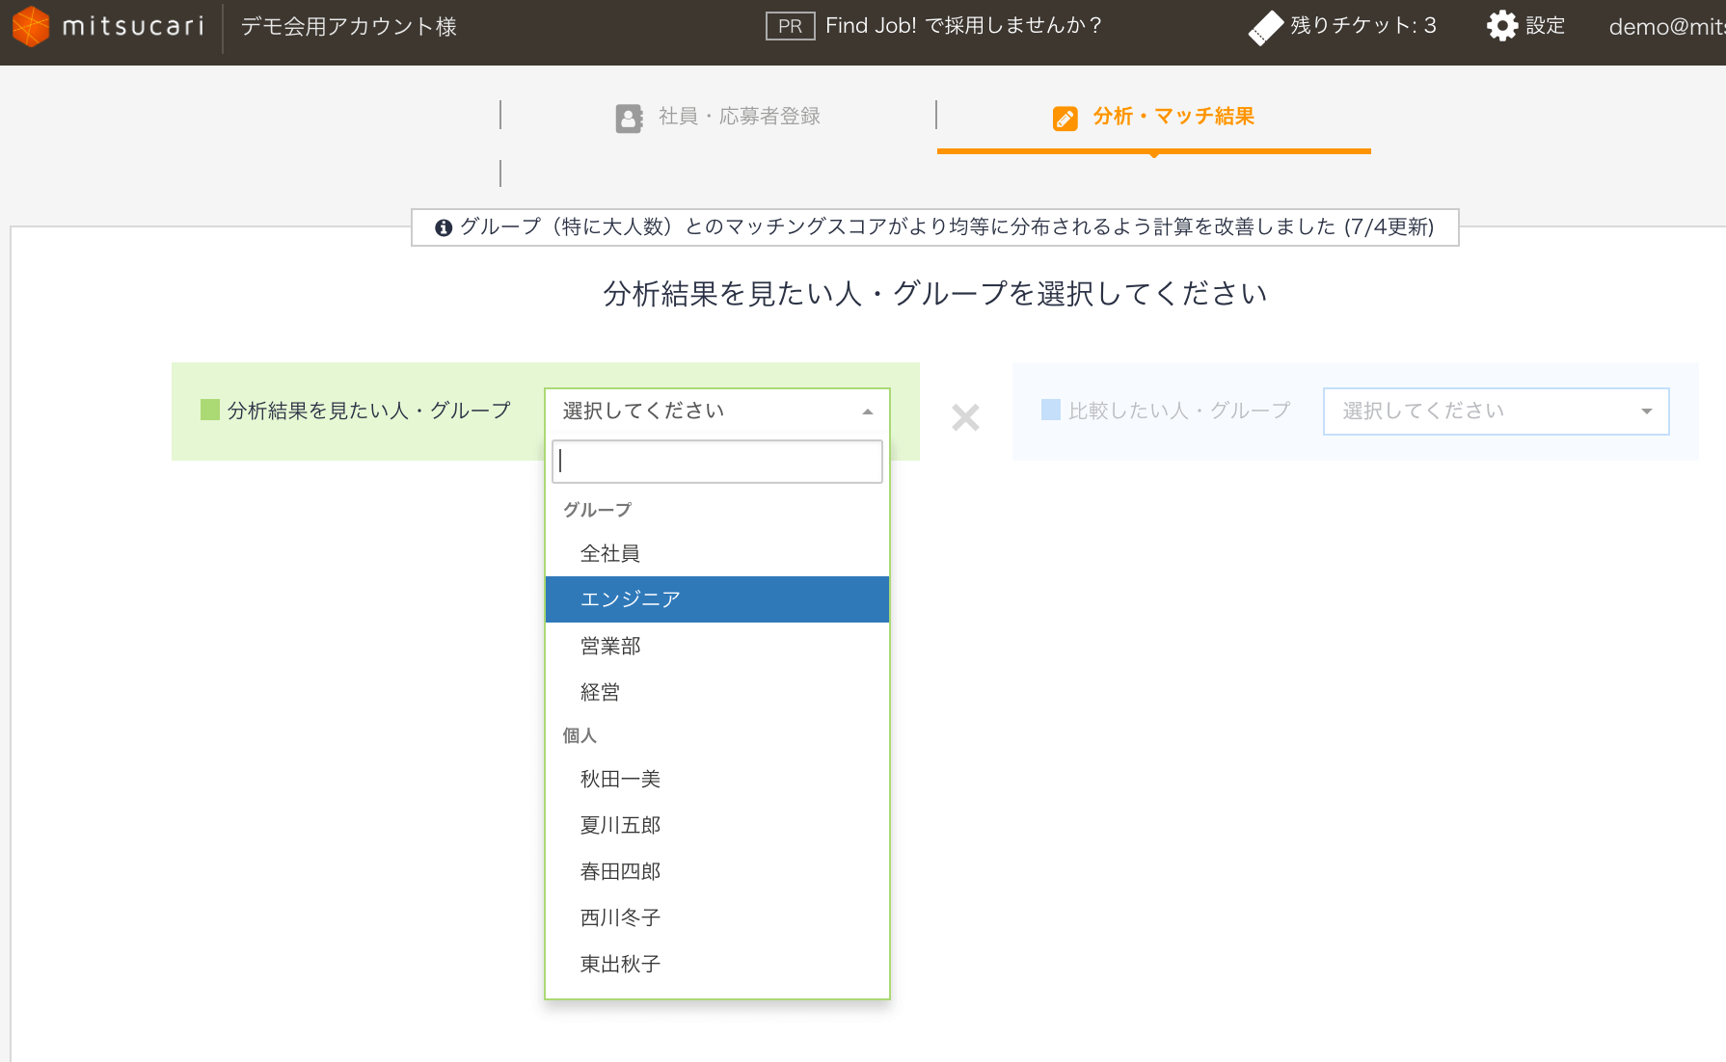Image resolution: width=1726 pixels, height=1062 pixels.
Task: Click the search input in the dropdown
Action: tap(716, 461)
